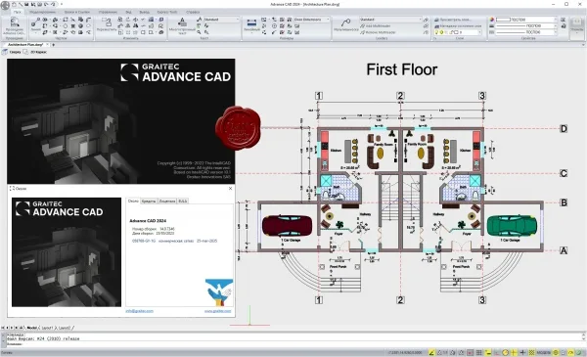Image resolution: width=587 pixels, height=357 pixels.
Task: Click the multileader style icon right of Standard
Action: click(426, 20)
